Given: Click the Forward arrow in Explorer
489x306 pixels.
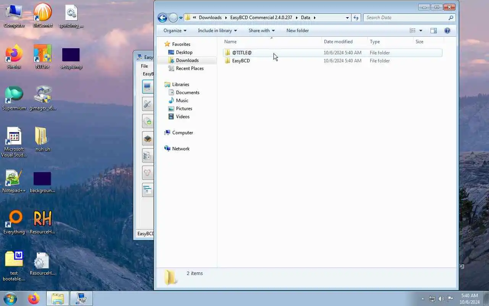Looking at the screenshot, I should coord(173,18).
